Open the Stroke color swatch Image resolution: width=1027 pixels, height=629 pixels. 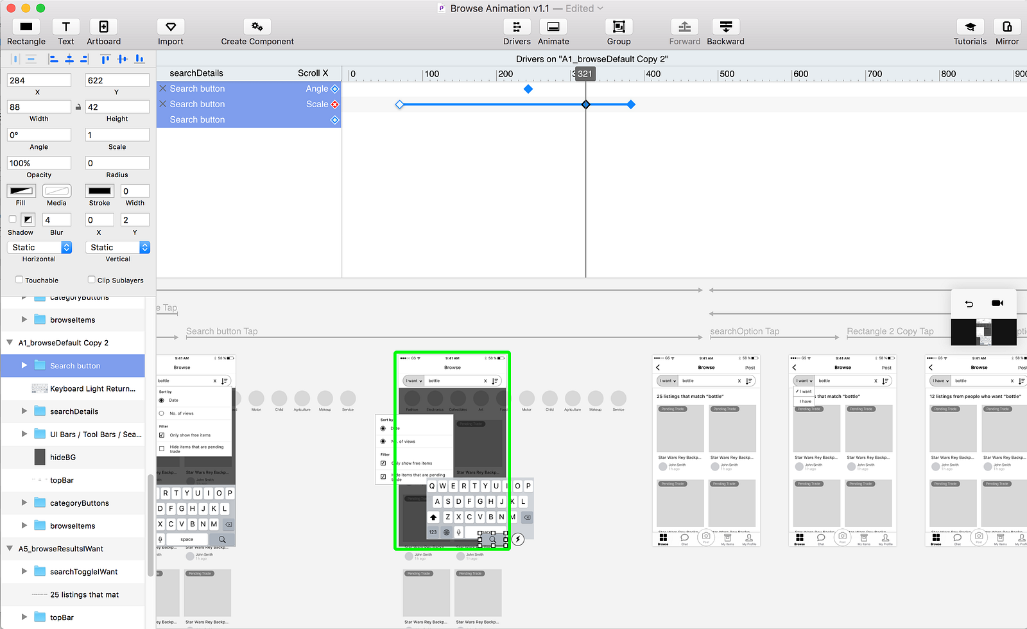click(99, 191)
